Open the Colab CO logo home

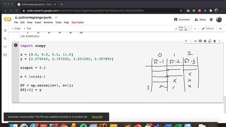(8, 19)
